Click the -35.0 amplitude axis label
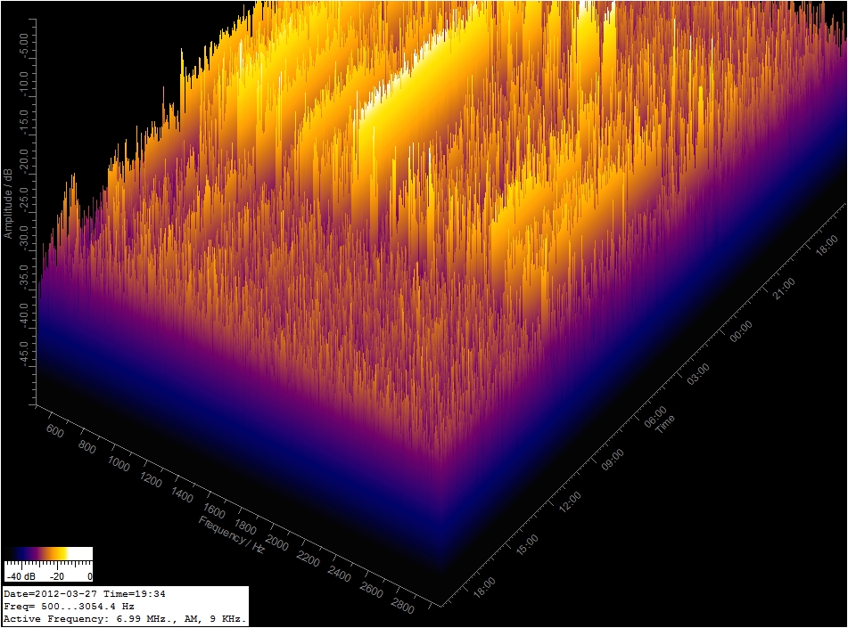Viewport: 848px width, 628px height. coord(23,275)
